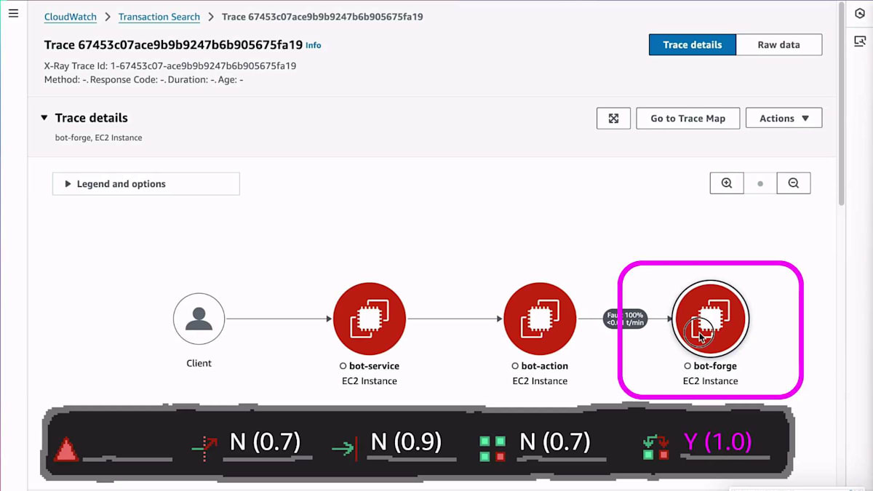
Task: Zoom out on the trace map
Action: (794, 183)
